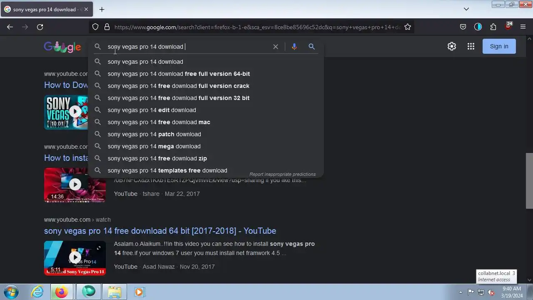Choose suggestion ending 'free download zip'
The image size is (533, 300).
[206, 158]
